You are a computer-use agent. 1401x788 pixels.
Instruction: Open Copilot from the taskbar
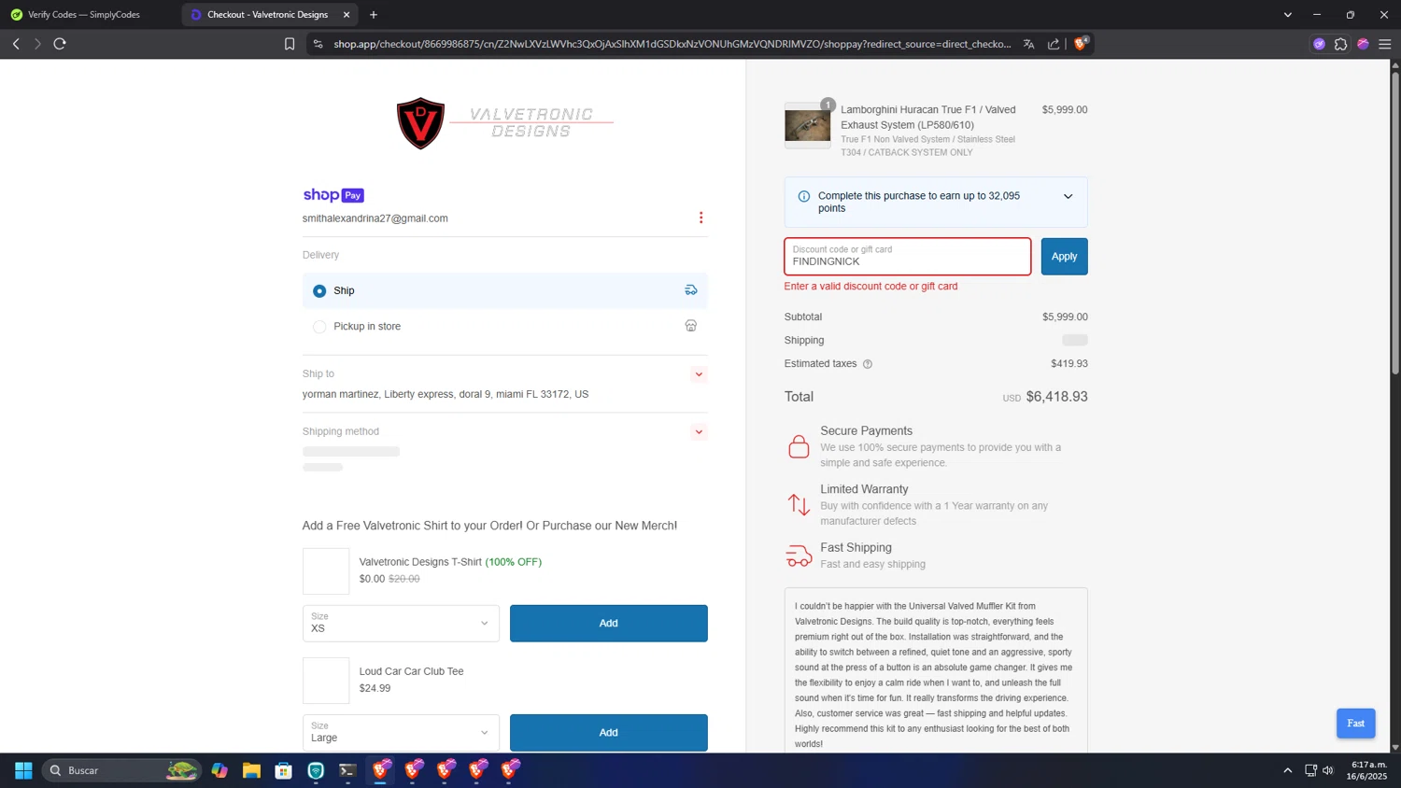pyautogui.click(x=219, y=770)
